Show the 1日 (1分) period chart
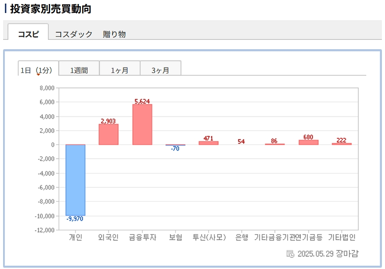 pos(38,70)
